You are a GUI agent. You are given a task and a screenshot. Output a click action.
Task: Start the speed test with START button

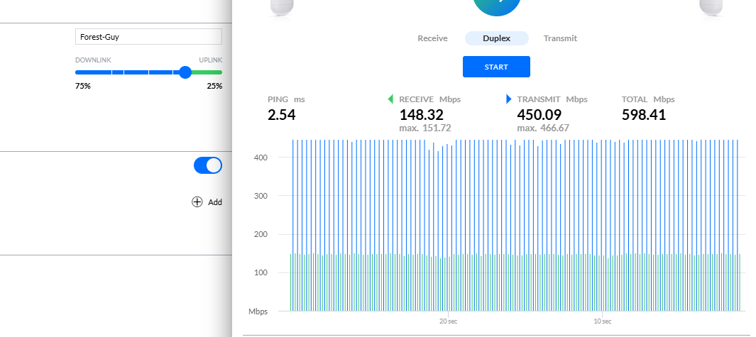click(x=497, y=67)
